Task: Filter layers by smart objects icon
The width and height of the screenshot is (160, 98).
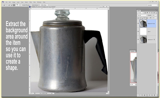Action: coord(154,13)
